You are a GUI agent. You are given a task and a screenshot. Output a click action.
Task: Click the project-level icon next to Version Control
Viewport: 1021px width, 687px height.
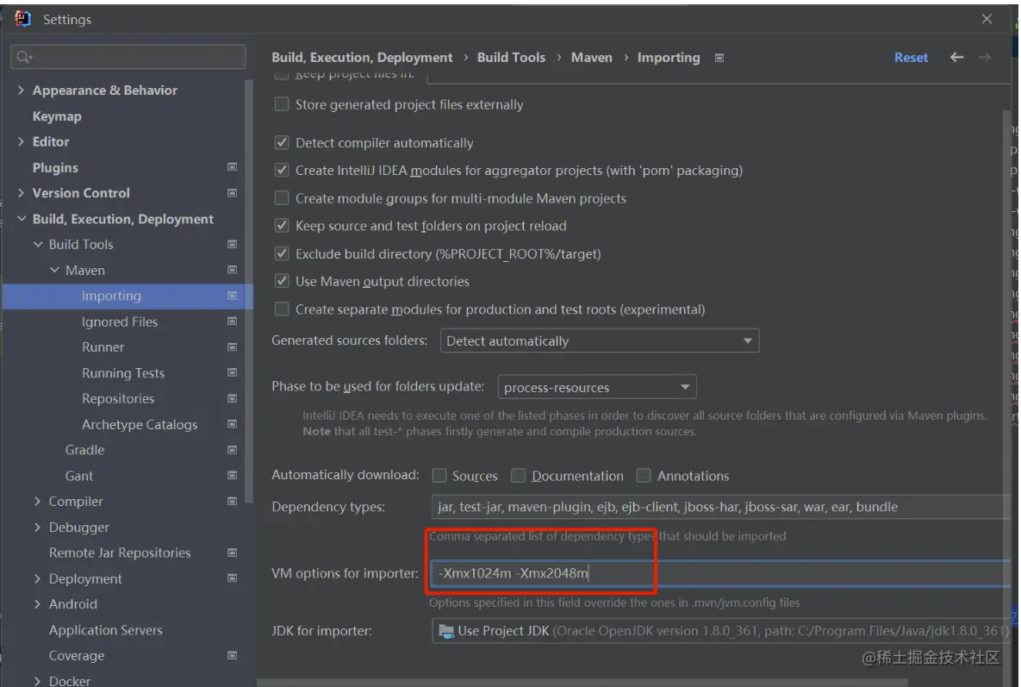point(232,193)
